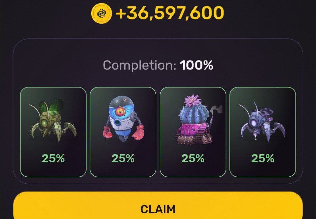Tap the +36,597,600 reward amount
This screenshot has width=316, height=219.
(x=170, y=13)
